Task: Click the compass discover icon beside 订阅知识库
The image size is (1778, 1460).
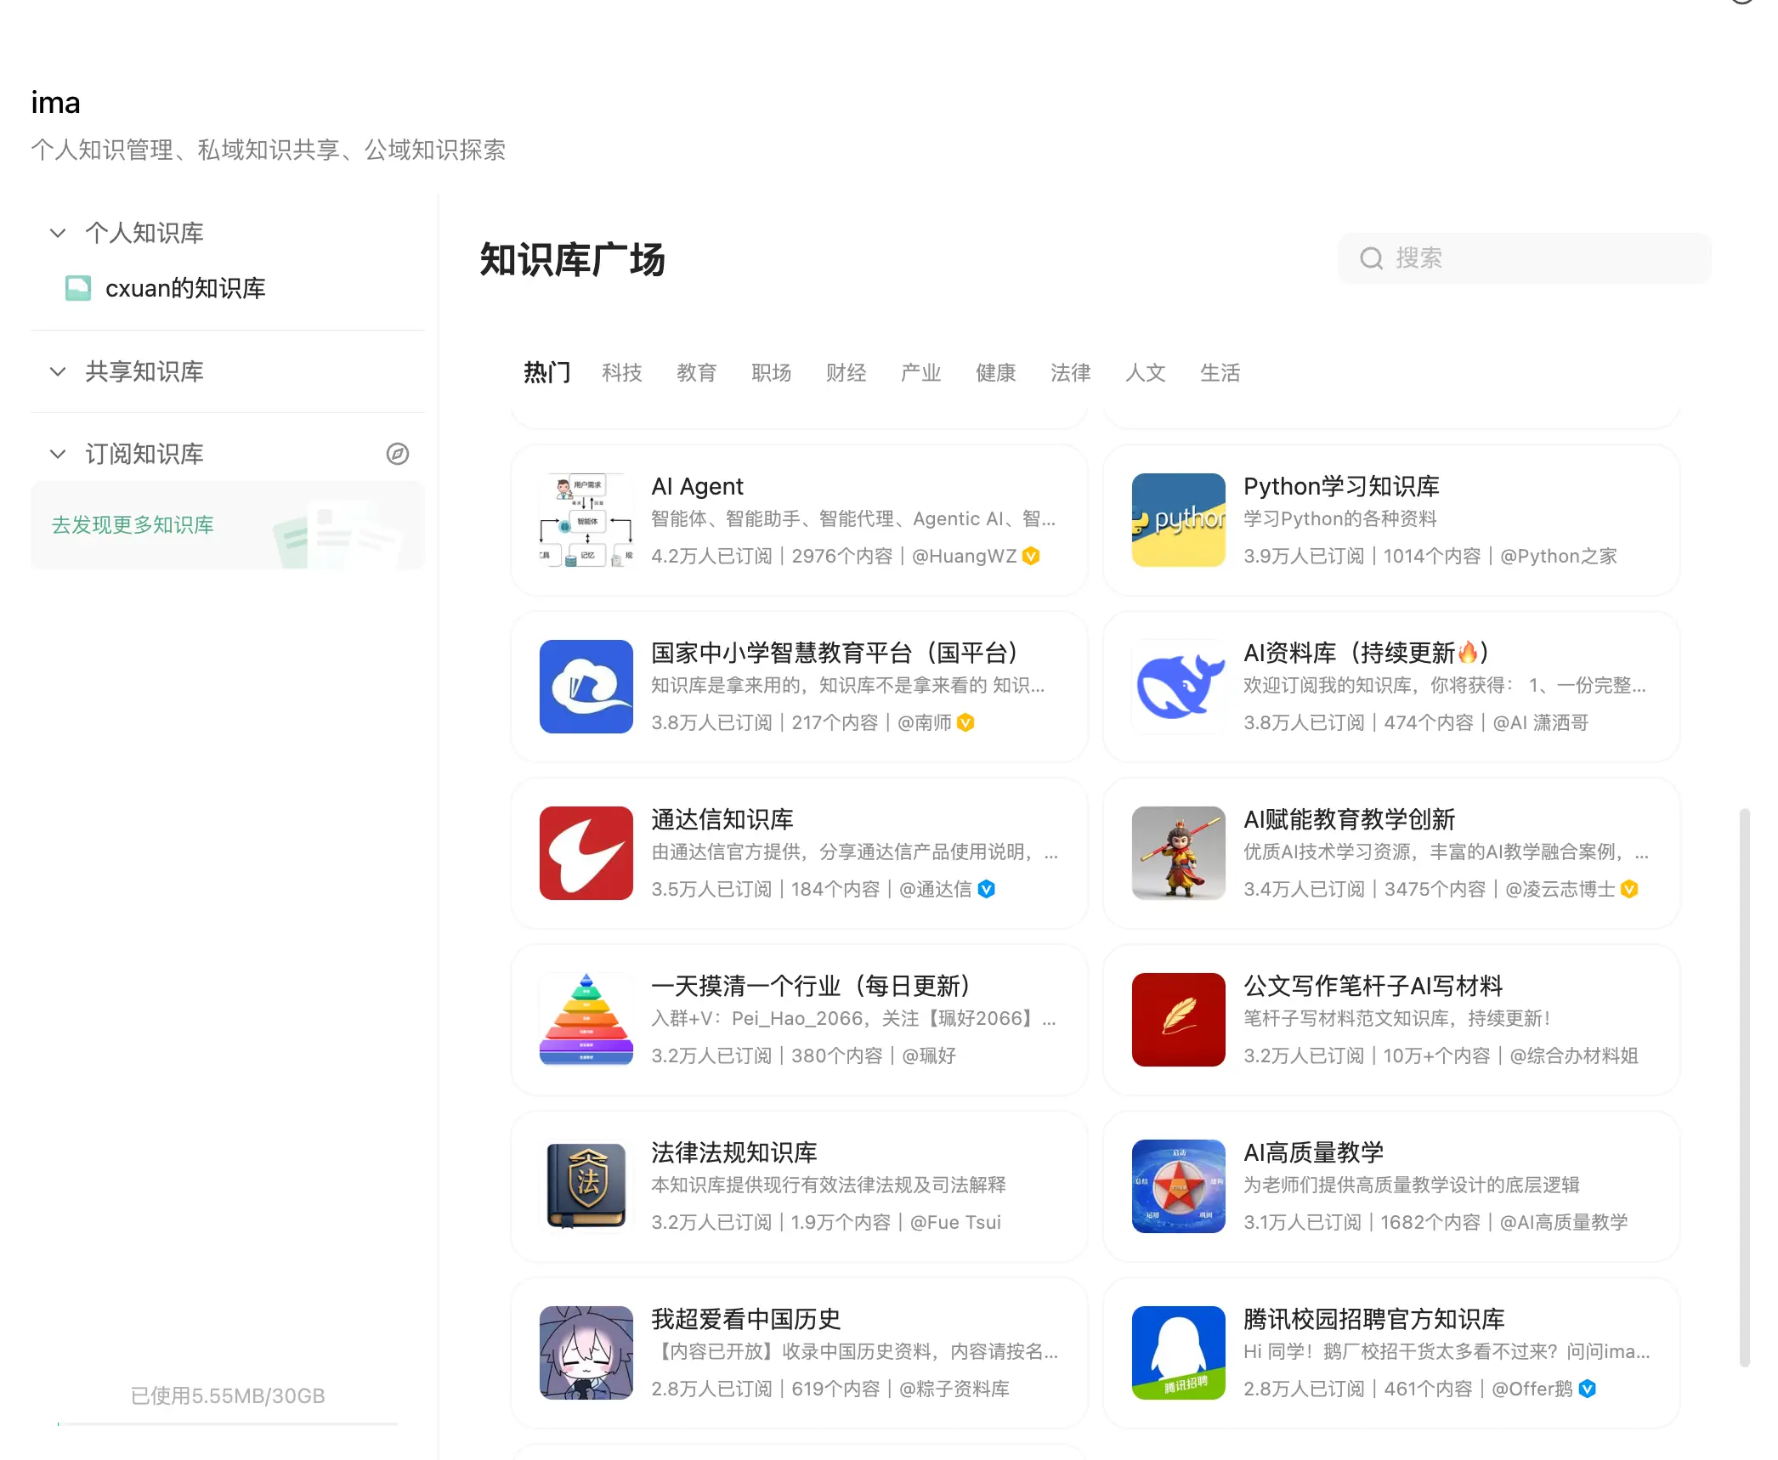Action: (x=397, y=454)
